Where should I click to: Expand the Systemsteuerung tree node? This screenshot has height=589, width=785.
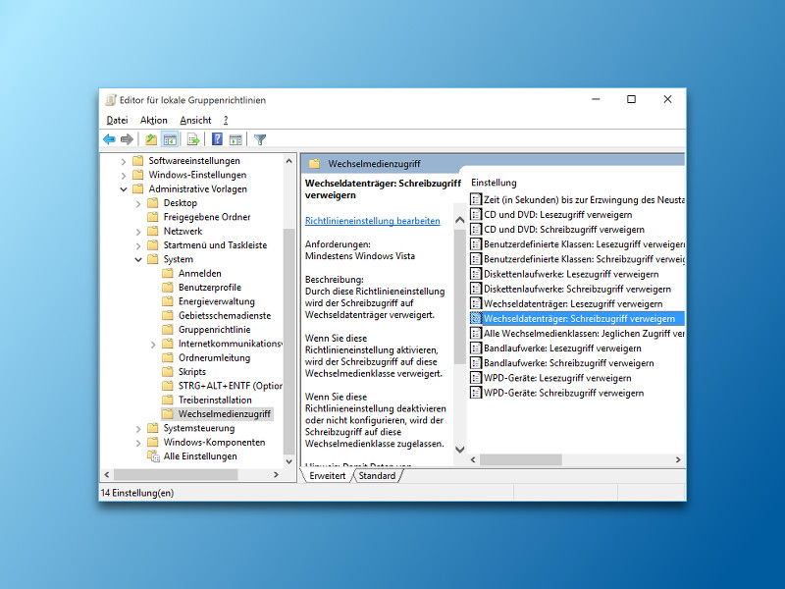(x=138, y=429)
